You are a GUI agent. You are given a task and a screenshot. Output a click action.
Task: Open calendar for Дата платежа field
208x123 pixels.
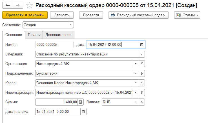point(83,111)
